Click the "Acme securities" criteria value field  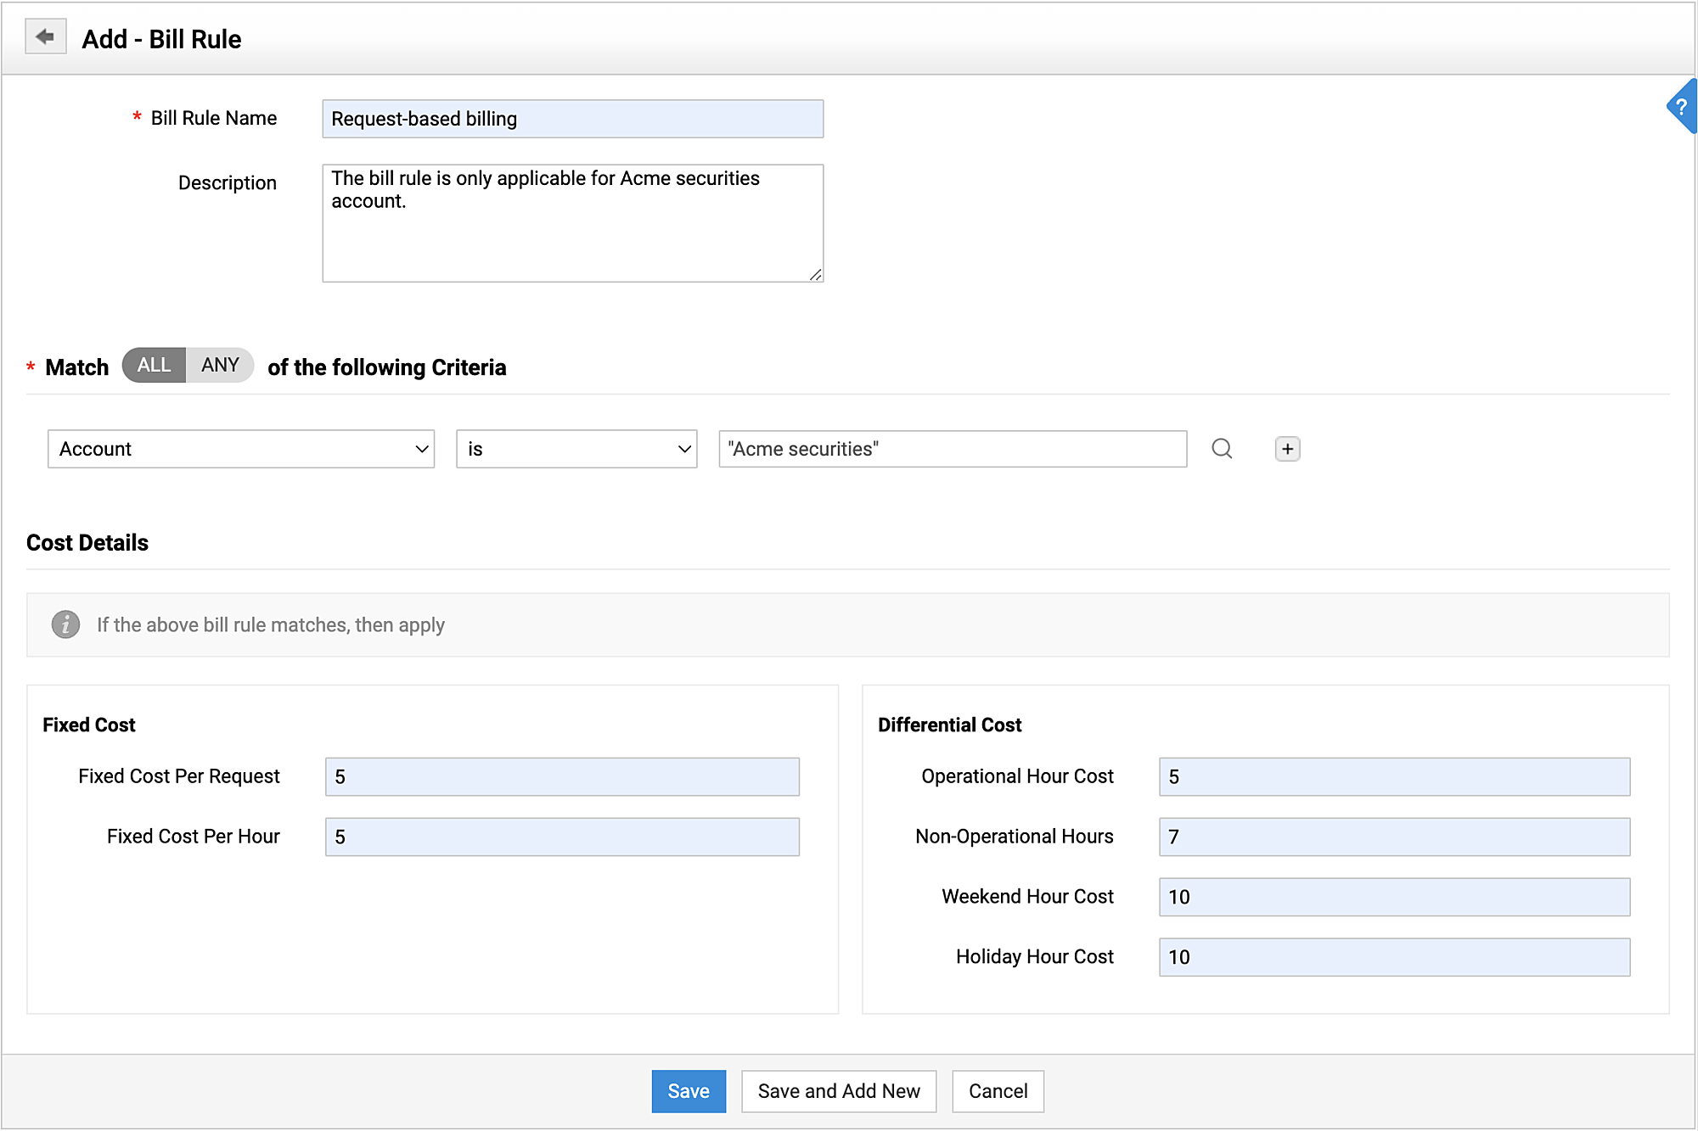pyautogui.click(x=953, y=449)
